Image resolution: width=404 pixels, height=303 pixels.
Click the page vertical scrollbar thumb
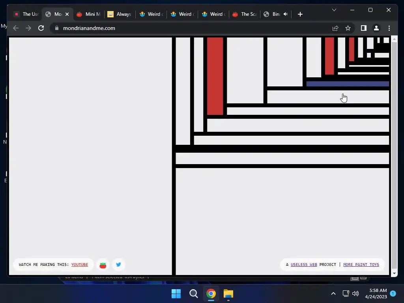pyautogui.click(x=394, y=155)
